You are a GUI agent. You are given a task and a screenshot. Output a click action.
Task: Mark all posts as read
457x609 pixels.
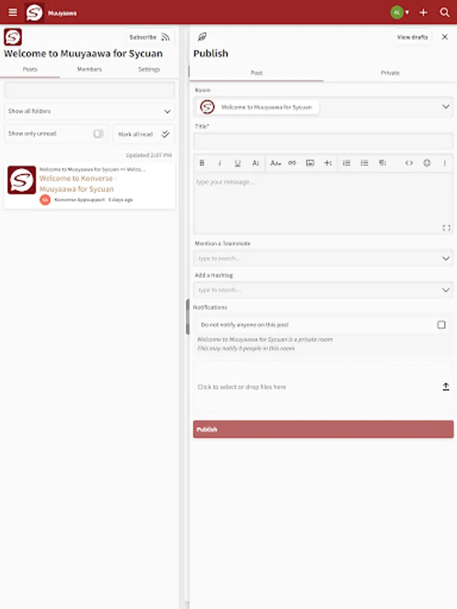point(144,134)
